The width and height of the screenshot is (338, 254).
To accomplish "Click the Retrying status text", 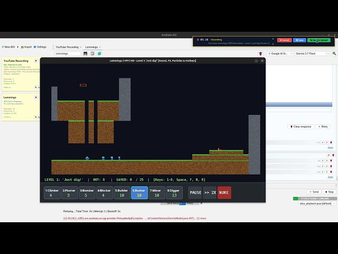I will (x=91, y=211).
